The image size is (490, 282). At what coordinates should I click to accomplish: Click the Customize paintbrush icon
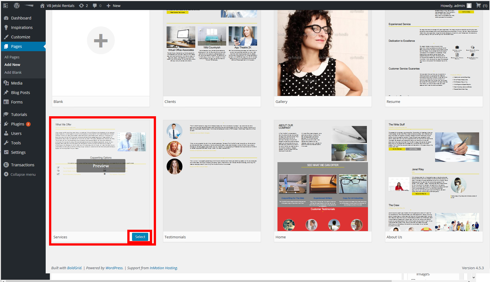(6, 37)
